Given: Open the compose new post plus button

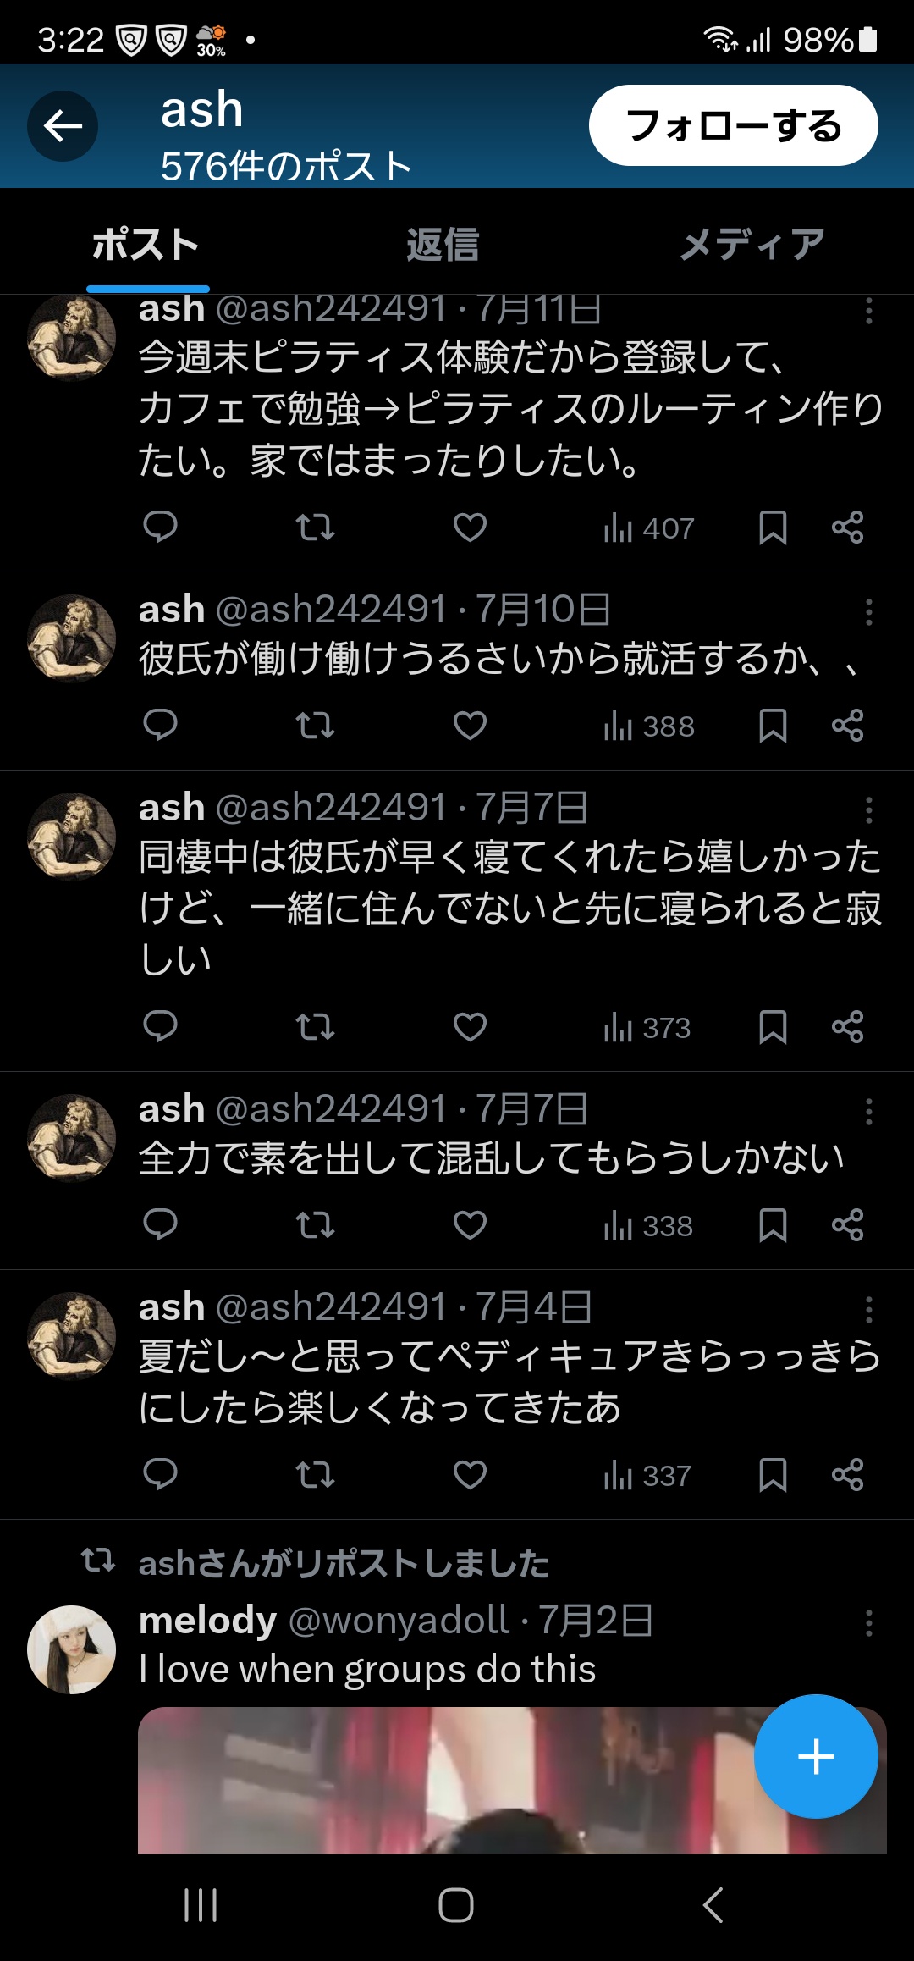Looking at the screenshot, I should (x=816, y=1756).
